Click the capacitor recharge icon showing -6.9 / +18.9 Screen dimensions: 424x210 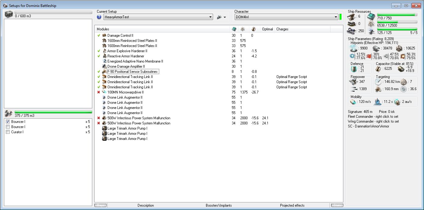[401, 69]
